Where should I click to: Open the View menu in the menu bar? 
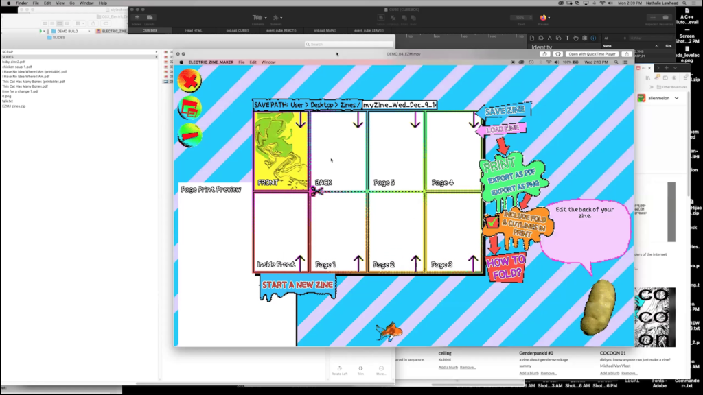click(60, 3)
